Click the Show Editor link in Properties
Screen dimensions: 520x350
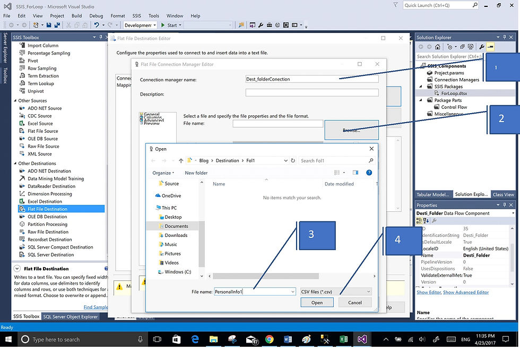point(429,292)
